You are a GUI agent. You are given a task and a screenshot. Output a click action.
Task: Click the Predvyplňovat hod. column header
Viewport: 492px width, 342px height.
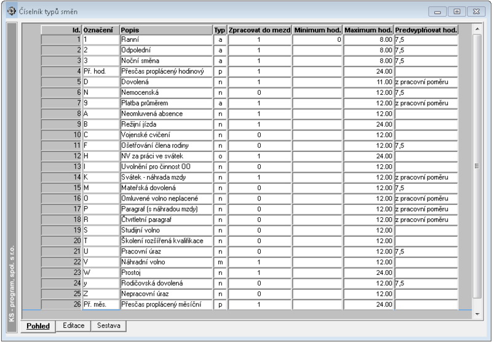tap(426, 30)
